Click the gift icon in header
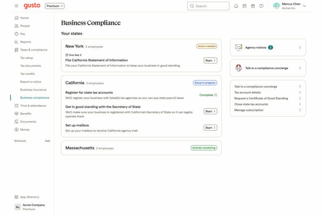 click(253, 6)
